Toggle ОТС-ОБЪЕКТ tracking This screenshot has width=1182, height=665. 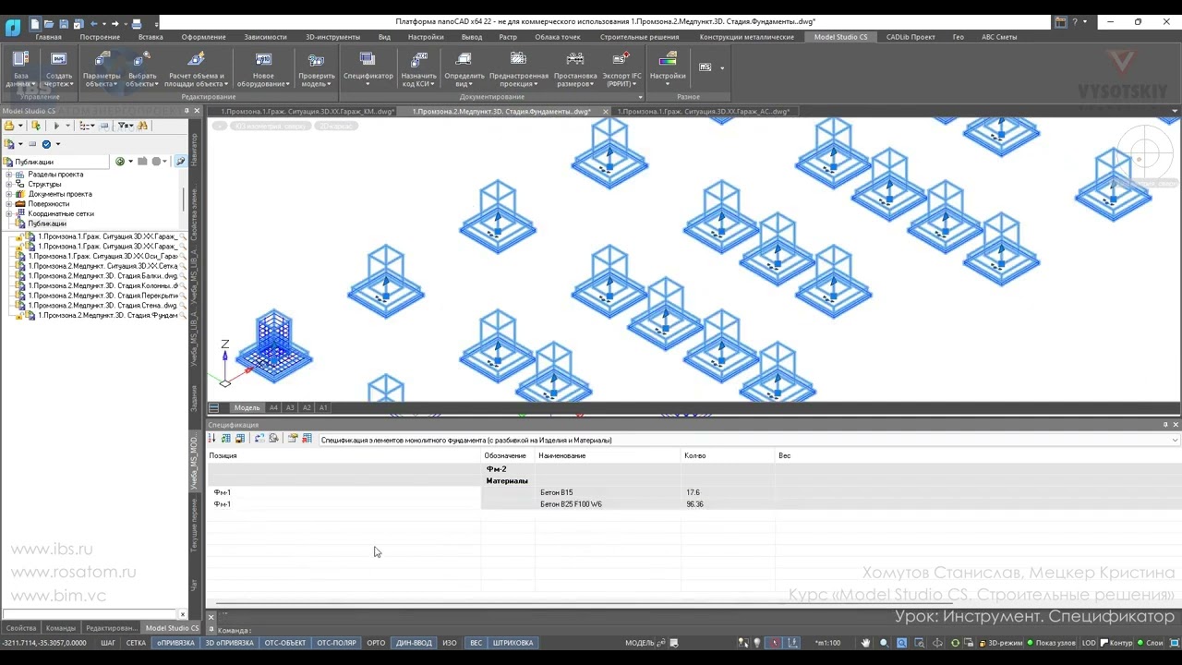pos(285,643)
